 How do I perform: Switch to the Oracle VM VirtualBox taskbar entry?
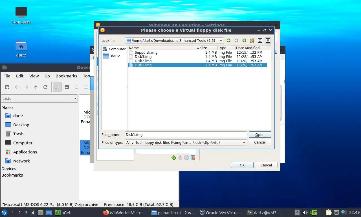coord(221,212)
